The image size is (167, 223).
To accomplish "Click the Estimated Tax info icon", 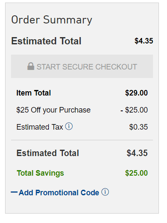I will tap(69, 126).
